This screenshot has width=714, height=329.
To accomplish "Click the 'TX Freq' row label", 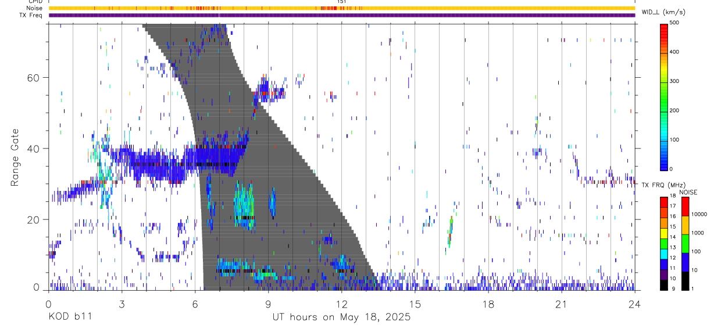I will click(32, 15).
